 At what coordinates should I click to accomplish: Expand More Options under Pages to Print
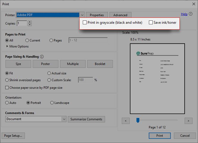(x=17, y=46)
